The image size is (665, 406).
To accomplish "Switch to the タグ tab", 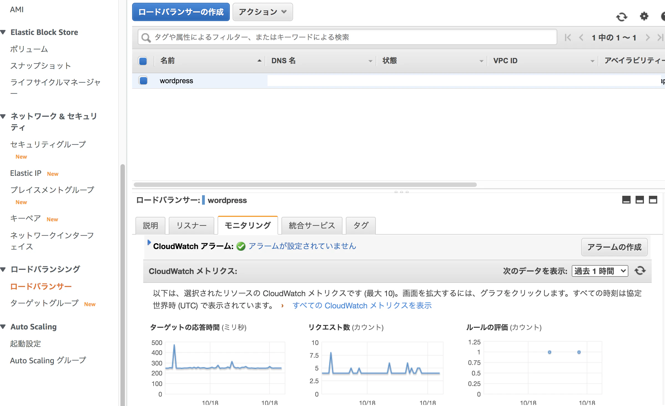I will tap(361, 225).
